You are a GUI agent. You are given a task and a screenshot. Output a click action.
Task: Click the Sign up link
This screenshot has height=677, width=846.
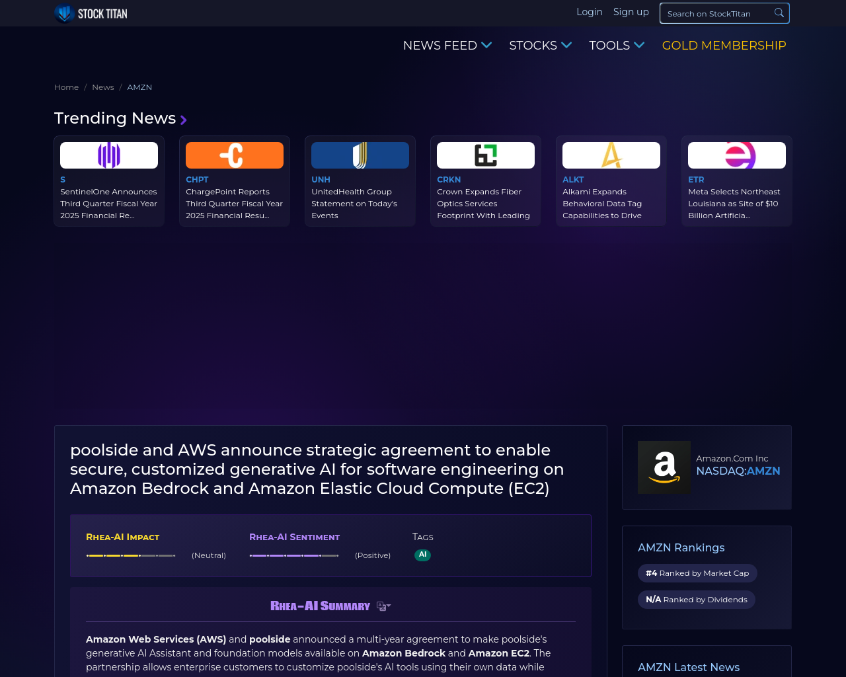[x=631, y=12]
